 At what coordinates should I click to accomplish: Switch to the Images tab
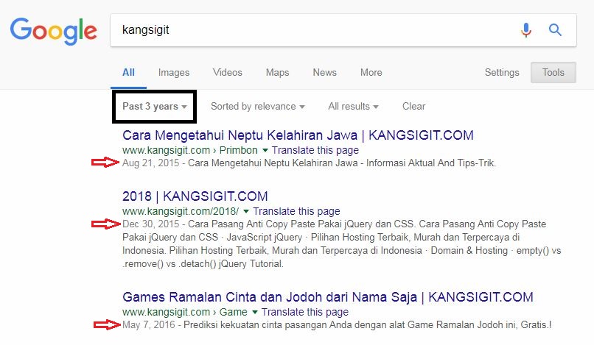coord(174,72)
